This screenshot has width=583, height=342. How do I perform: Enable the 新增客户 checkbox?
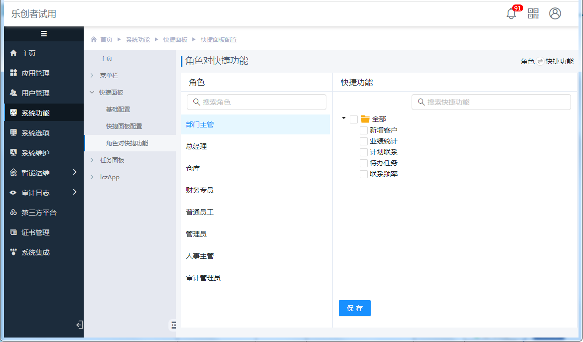coord(364,130)
